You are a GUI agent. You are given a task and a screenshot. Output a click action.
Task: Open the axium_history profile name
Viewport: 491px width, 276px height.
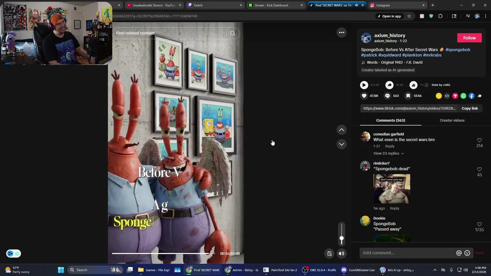pyautogui.click(x=390, y=35)
